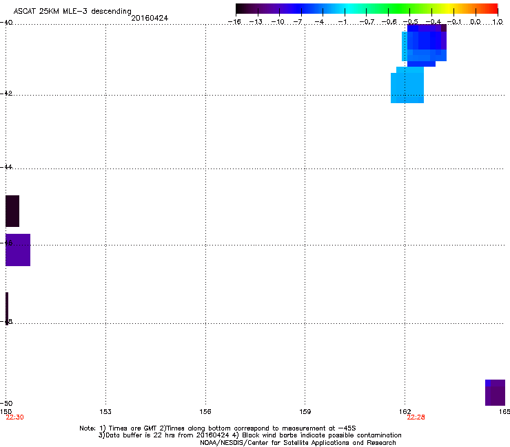Click the colorbar tick label -10
510x447 pixels.
[278, 22]
